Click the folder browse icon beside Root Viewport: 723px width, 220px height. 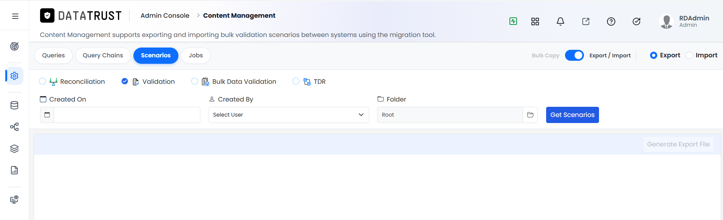click(x=530, y=115)
